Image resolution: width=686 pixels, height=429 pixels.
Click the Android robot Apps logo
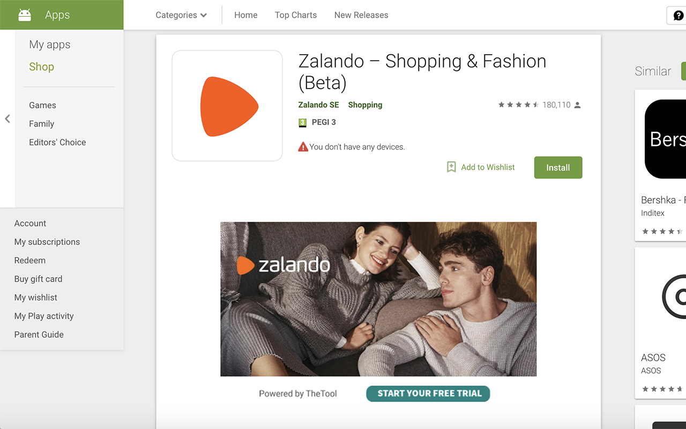click(x=24, y=14)
